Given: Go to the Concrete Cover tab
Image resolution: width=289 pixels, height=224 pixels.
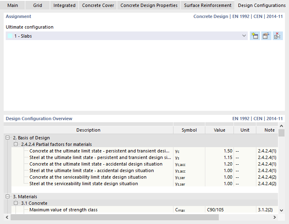Looking at the screenshot, I should tap(98, 5).
